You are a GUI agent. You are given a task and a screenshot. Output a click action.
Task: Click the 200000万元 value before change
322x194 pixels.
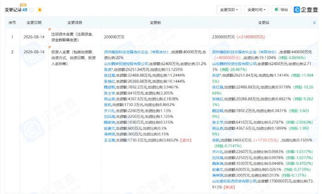coord(114,37)
